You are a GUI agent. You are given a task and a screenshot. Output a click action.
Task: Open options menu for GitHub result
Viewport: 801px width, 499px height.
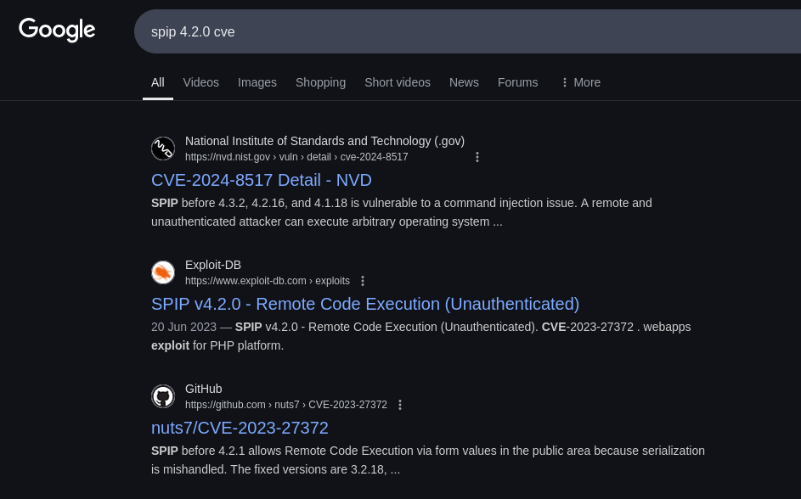[x=400, y=405]
